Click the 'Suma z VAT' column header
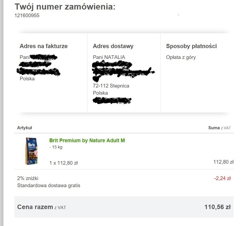Viewport: 245px width, 226px height. click(219, 128)
